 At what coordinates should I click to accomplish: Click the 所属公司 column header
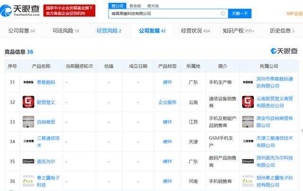(x=269, y=66)
